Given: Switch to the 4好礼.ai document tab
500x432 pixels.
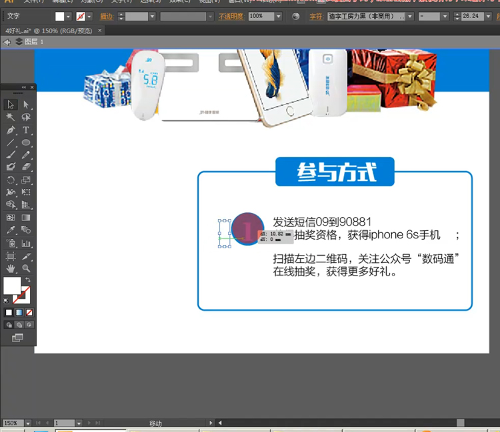Looking at the screenshot, I should click(x=47, y=30).
